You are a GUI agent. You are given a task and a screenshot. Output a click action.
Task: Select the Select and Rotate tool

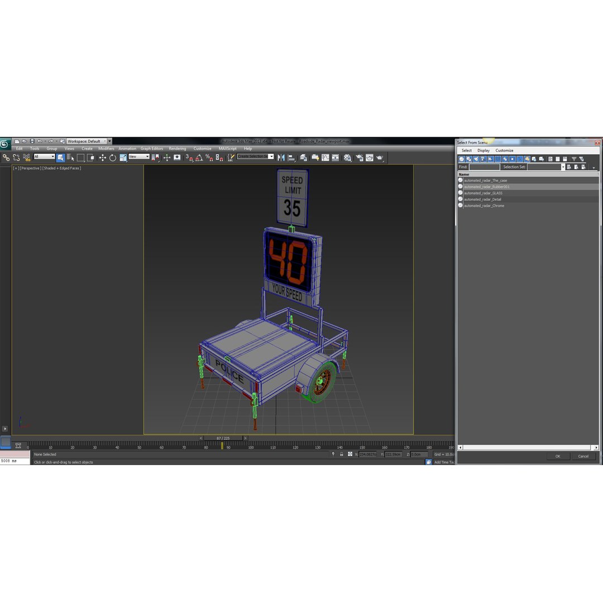tap(113, 157)
